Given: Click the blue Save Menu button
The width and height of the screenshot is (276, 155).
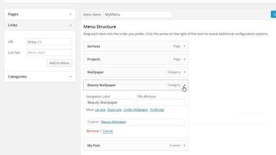Looking at the screenshot, I should point(273,14).
